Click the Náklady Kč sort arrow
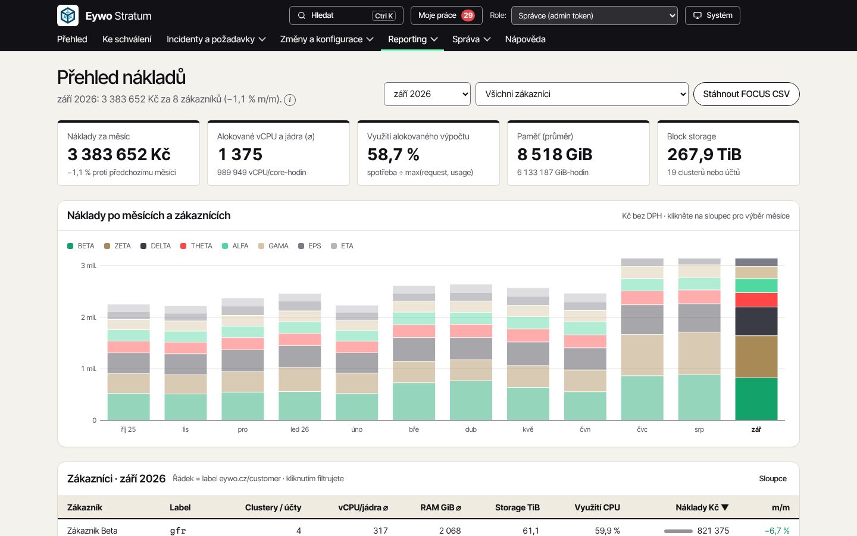The height and width of the screenshot is (536, 857). click(x=725, y=507)
